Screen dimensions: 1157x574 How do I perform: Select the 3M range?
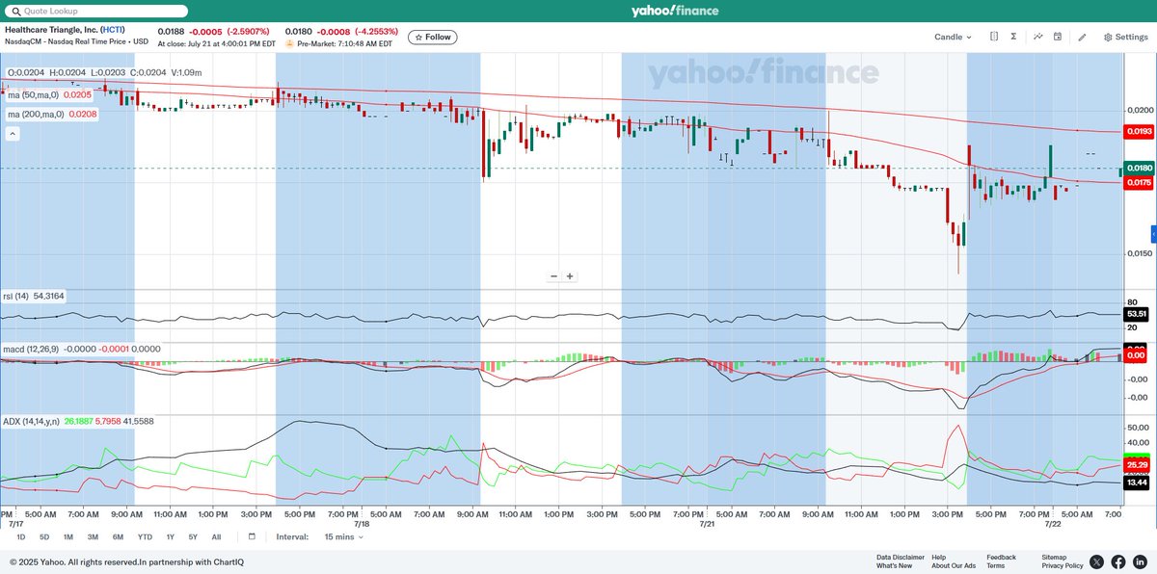pyautogui.click(x=93, y=536)
